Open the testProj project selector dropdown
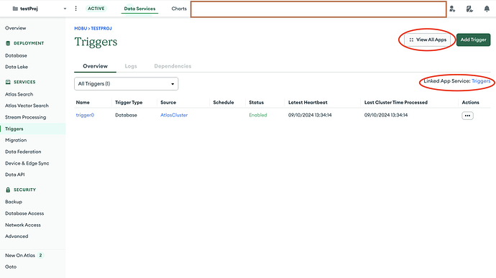 click(x=40, y=9)
